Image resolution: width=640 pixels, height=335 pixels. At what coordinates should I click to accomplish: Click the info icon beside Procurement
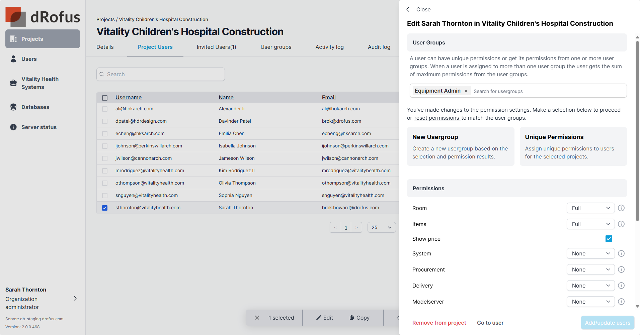tap(621, 269)
